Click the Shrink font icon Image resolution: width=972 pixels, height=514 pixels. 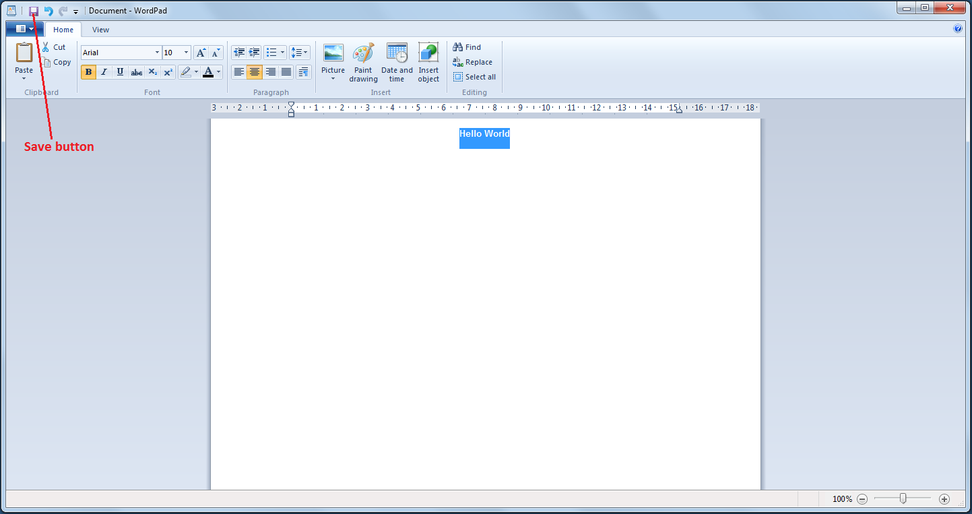point(216,53)
